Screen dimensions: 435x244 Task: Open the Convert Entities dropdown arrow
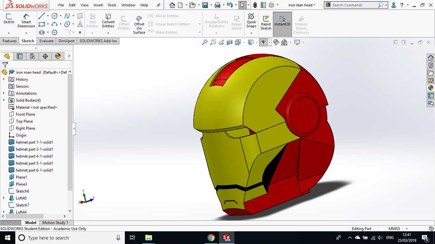(x=108, y=33)
